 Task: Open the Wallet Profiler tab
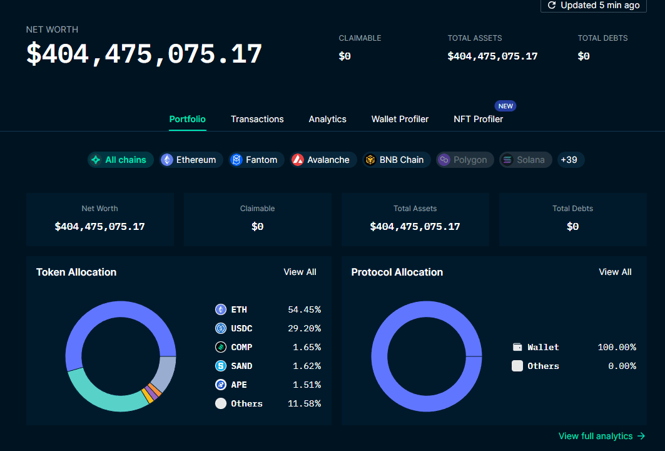pos(400,120)
